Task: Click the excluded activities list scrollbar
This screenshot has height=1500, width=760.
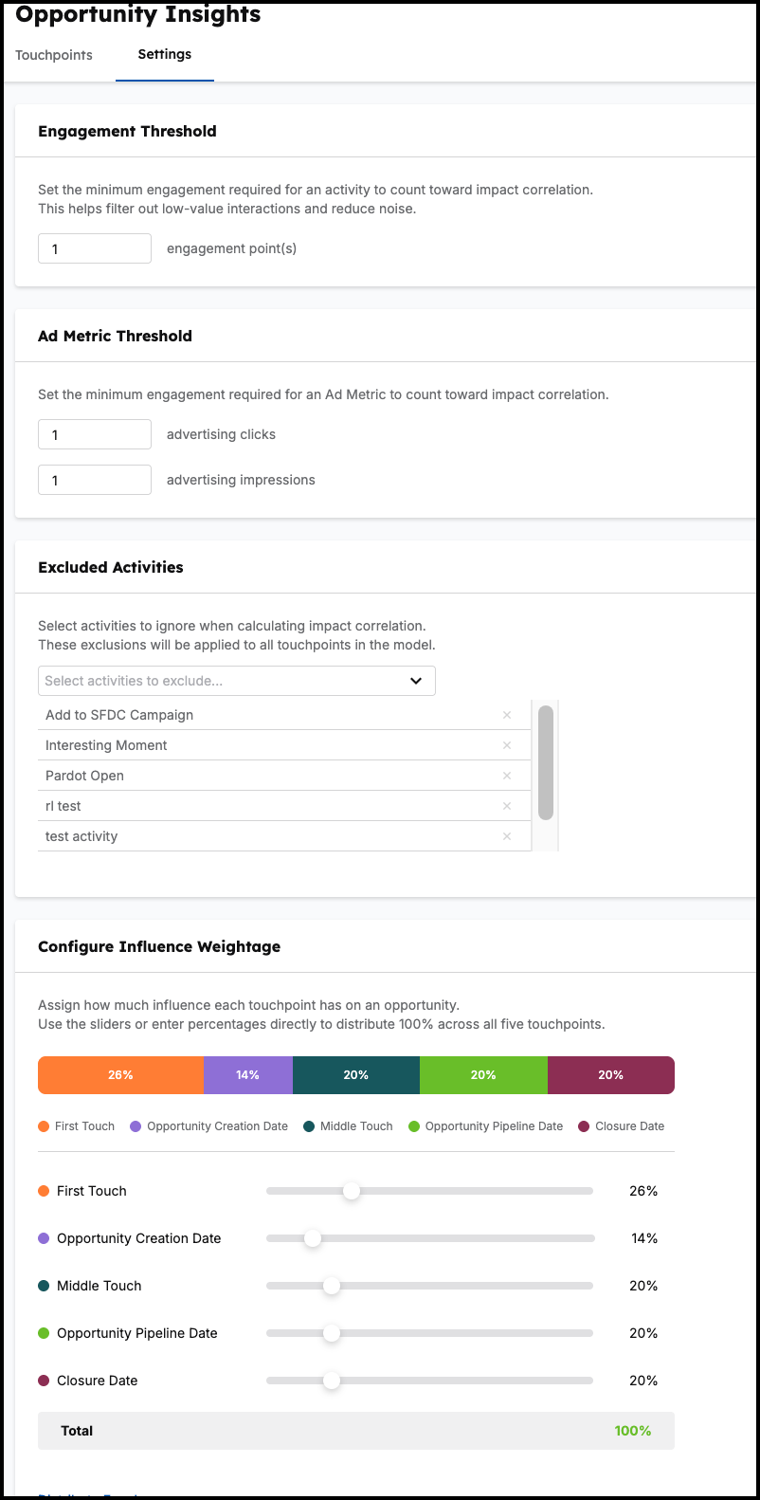Action: point(546,762)
